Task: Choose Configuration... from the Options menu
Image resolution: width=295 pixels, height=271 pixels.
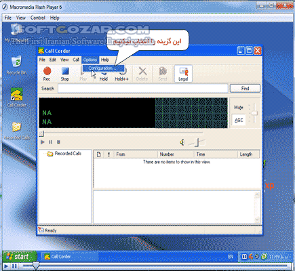Action: (x=103, y=68)
